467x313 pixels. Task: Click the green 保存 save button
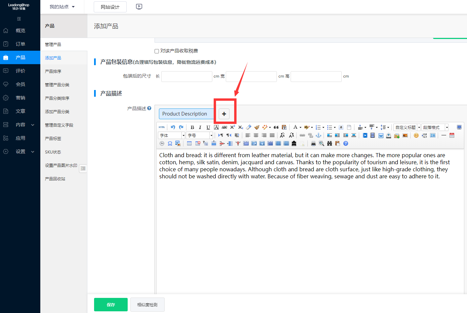point(111,305)
